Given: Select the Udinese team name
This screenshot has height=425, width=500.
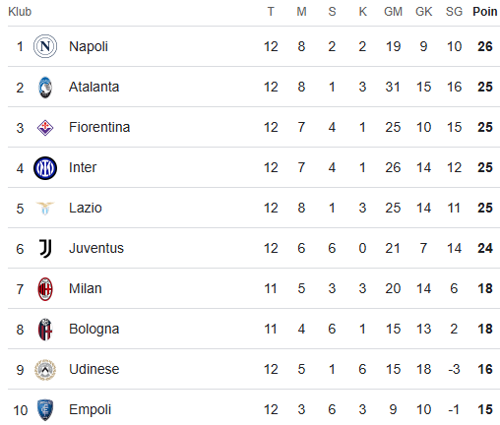Looking at the screenshot, I should tap(94, 369).
